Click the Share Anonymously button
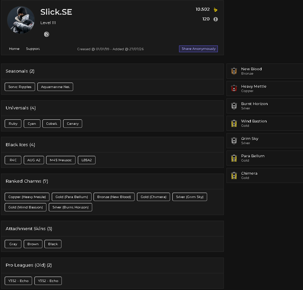This screenshot has width=303, height=290. point(198,49)
